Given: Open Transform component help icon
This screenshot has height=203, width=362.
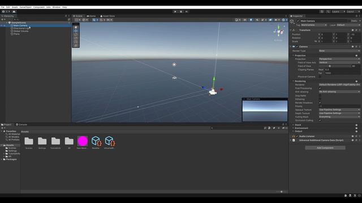Looking at the screenshot, I should click(x=352, y=30).
